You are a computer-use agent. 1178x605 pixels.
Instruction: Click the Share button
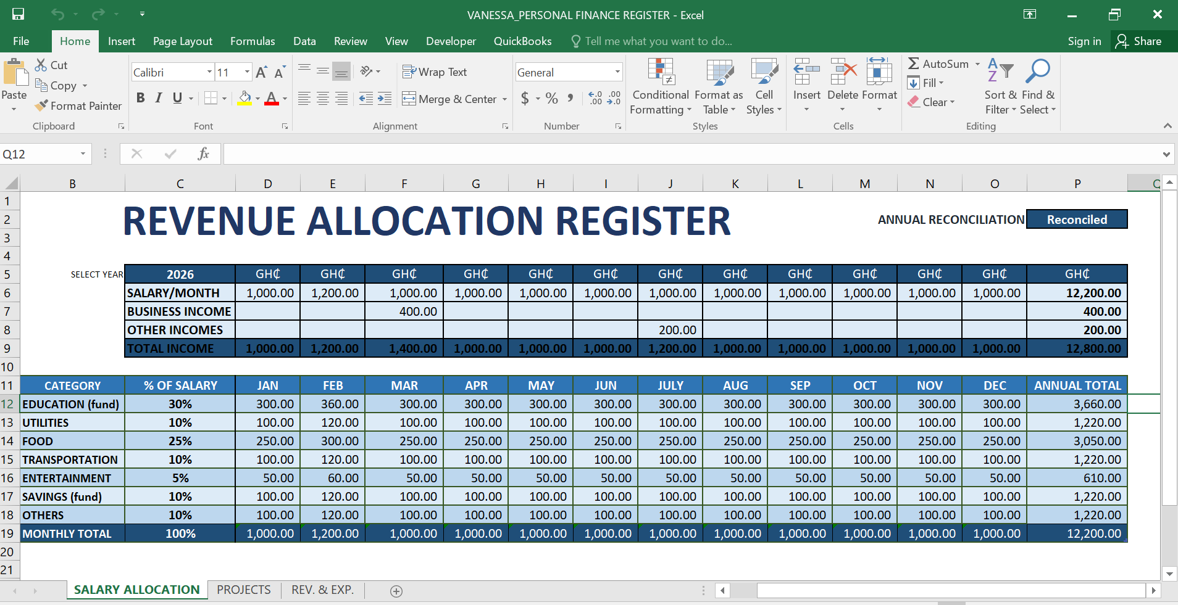click(x=1139, y=41)
